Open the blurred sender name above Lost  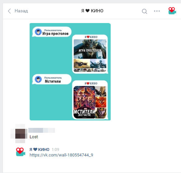coord(42,130)
